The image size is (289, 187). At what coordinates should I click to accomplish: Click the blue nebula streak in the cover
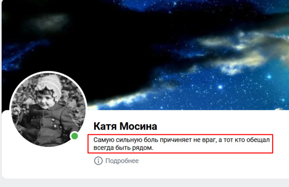tap(24, 53)
